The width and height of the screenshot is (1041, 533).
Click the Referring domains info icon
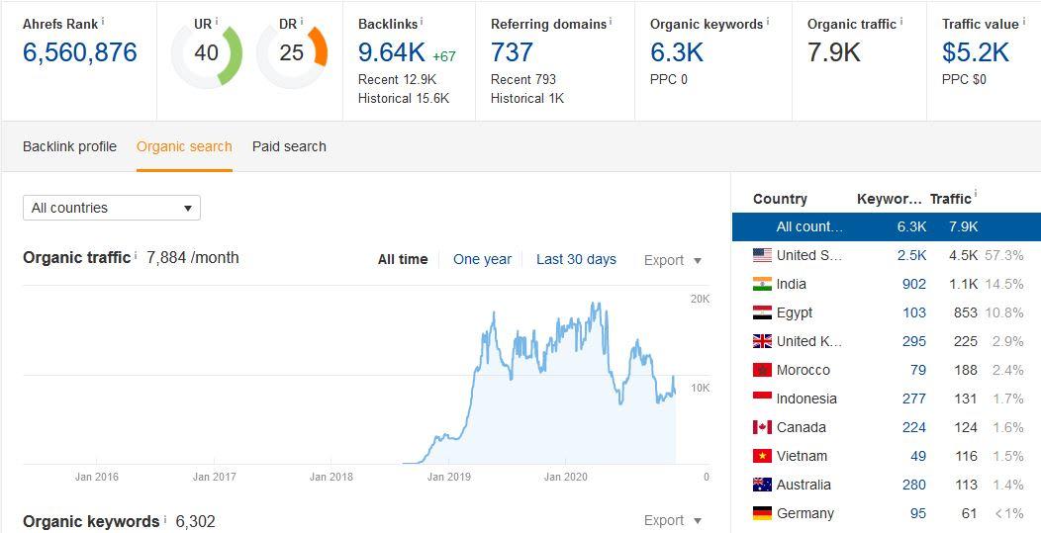(x=611, y=21)
